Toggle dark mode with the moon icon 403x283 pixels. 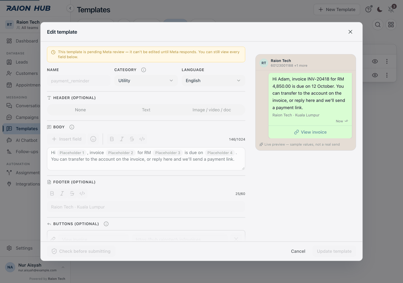pyautogui.click(x=380, y=10)
